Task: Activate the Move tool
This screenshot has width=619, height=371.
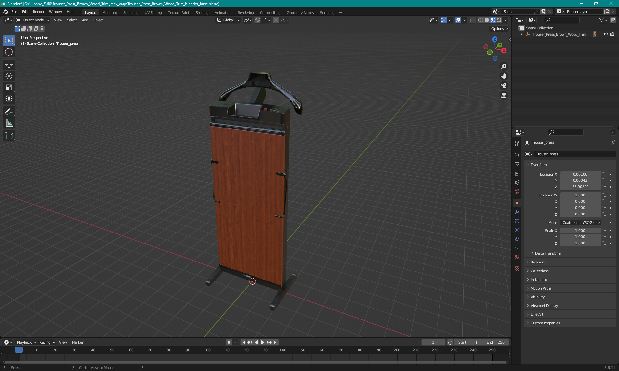Action: tap(9, 65)
